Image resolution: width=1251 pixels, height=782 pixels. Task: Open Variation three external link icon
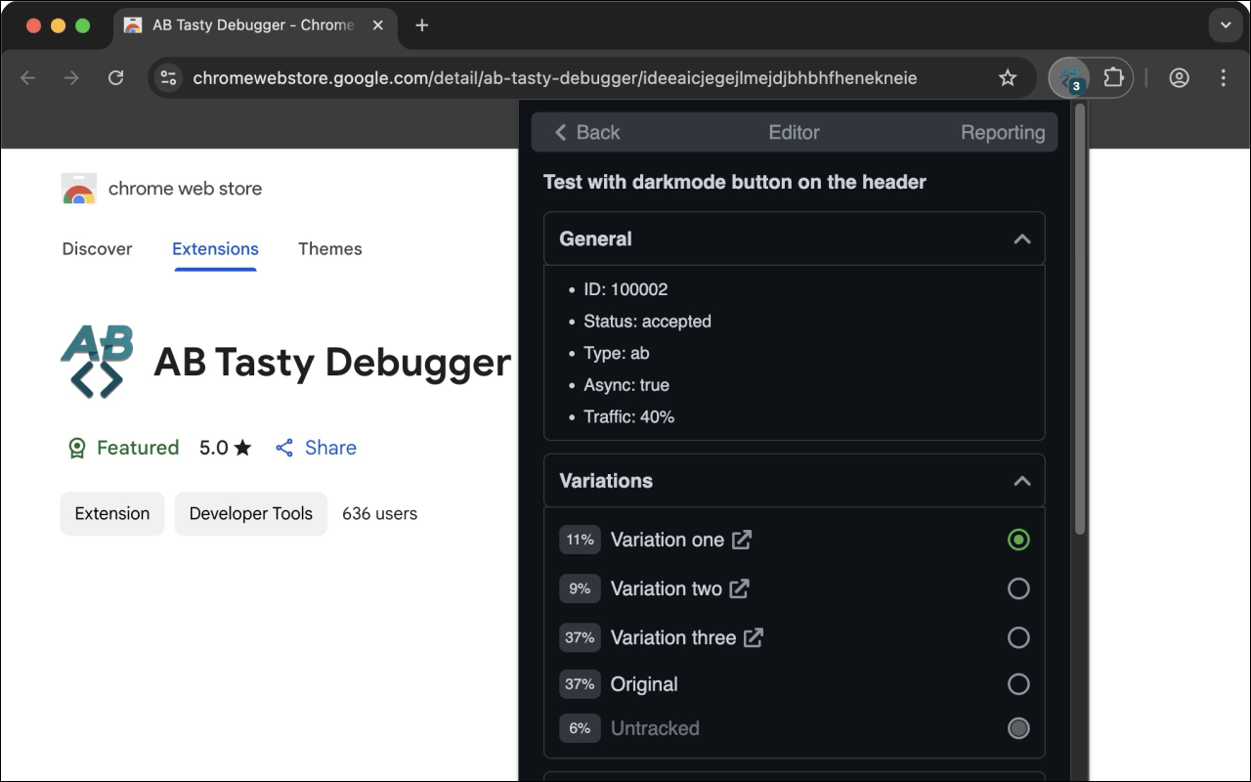(x=753, y=636)
